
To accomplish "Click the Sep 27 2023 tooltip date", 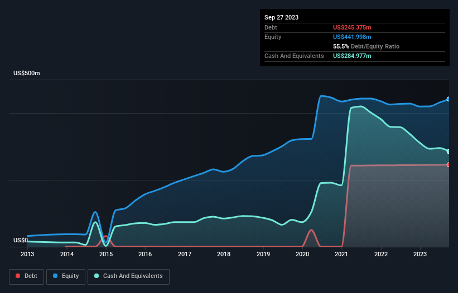I will pos(281,17).
